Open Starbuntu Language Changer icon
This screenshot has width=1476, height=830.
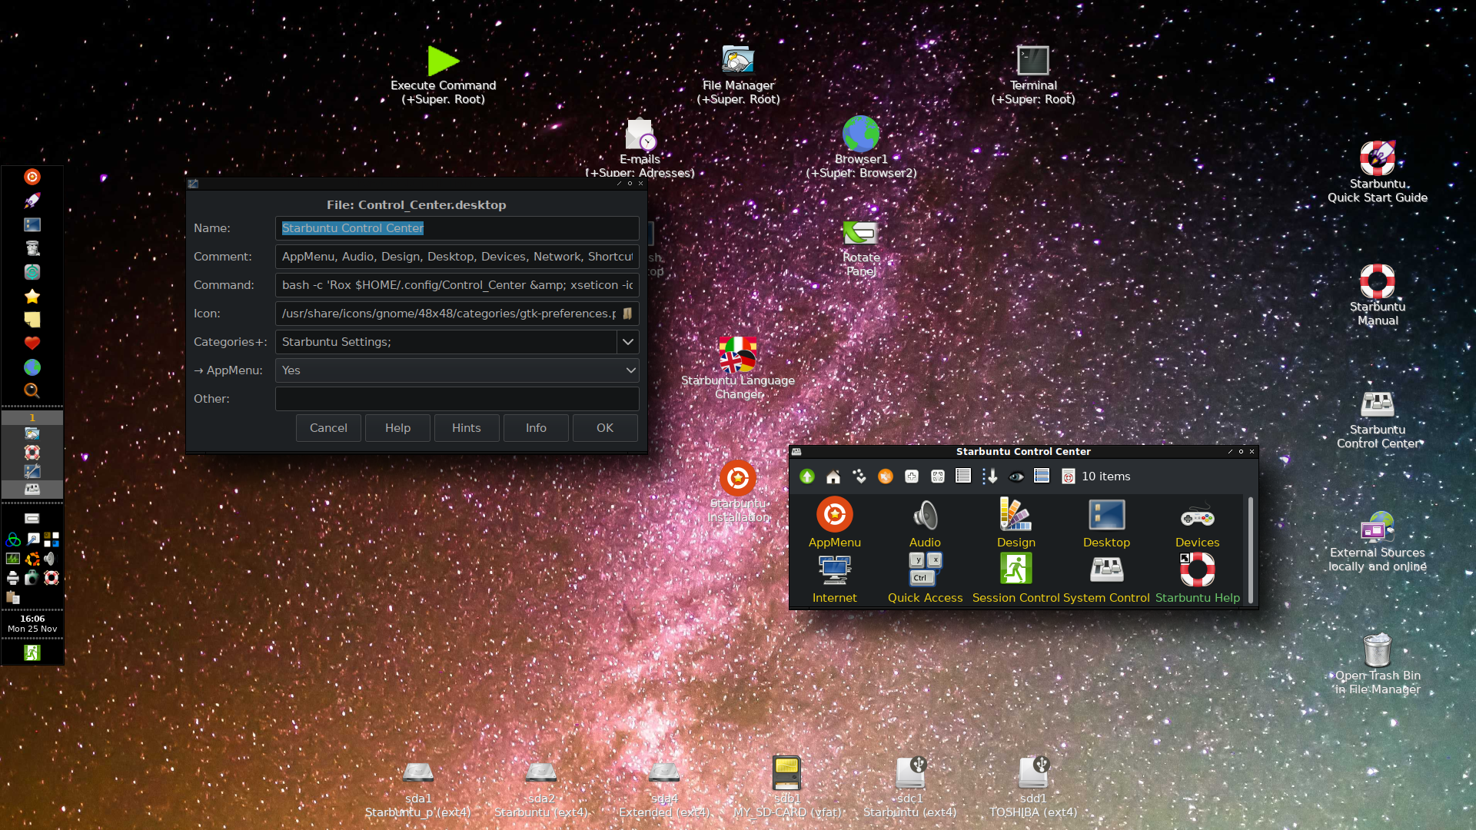738,367
